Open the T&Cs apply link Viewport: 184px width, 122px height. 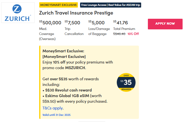(52, 108)
